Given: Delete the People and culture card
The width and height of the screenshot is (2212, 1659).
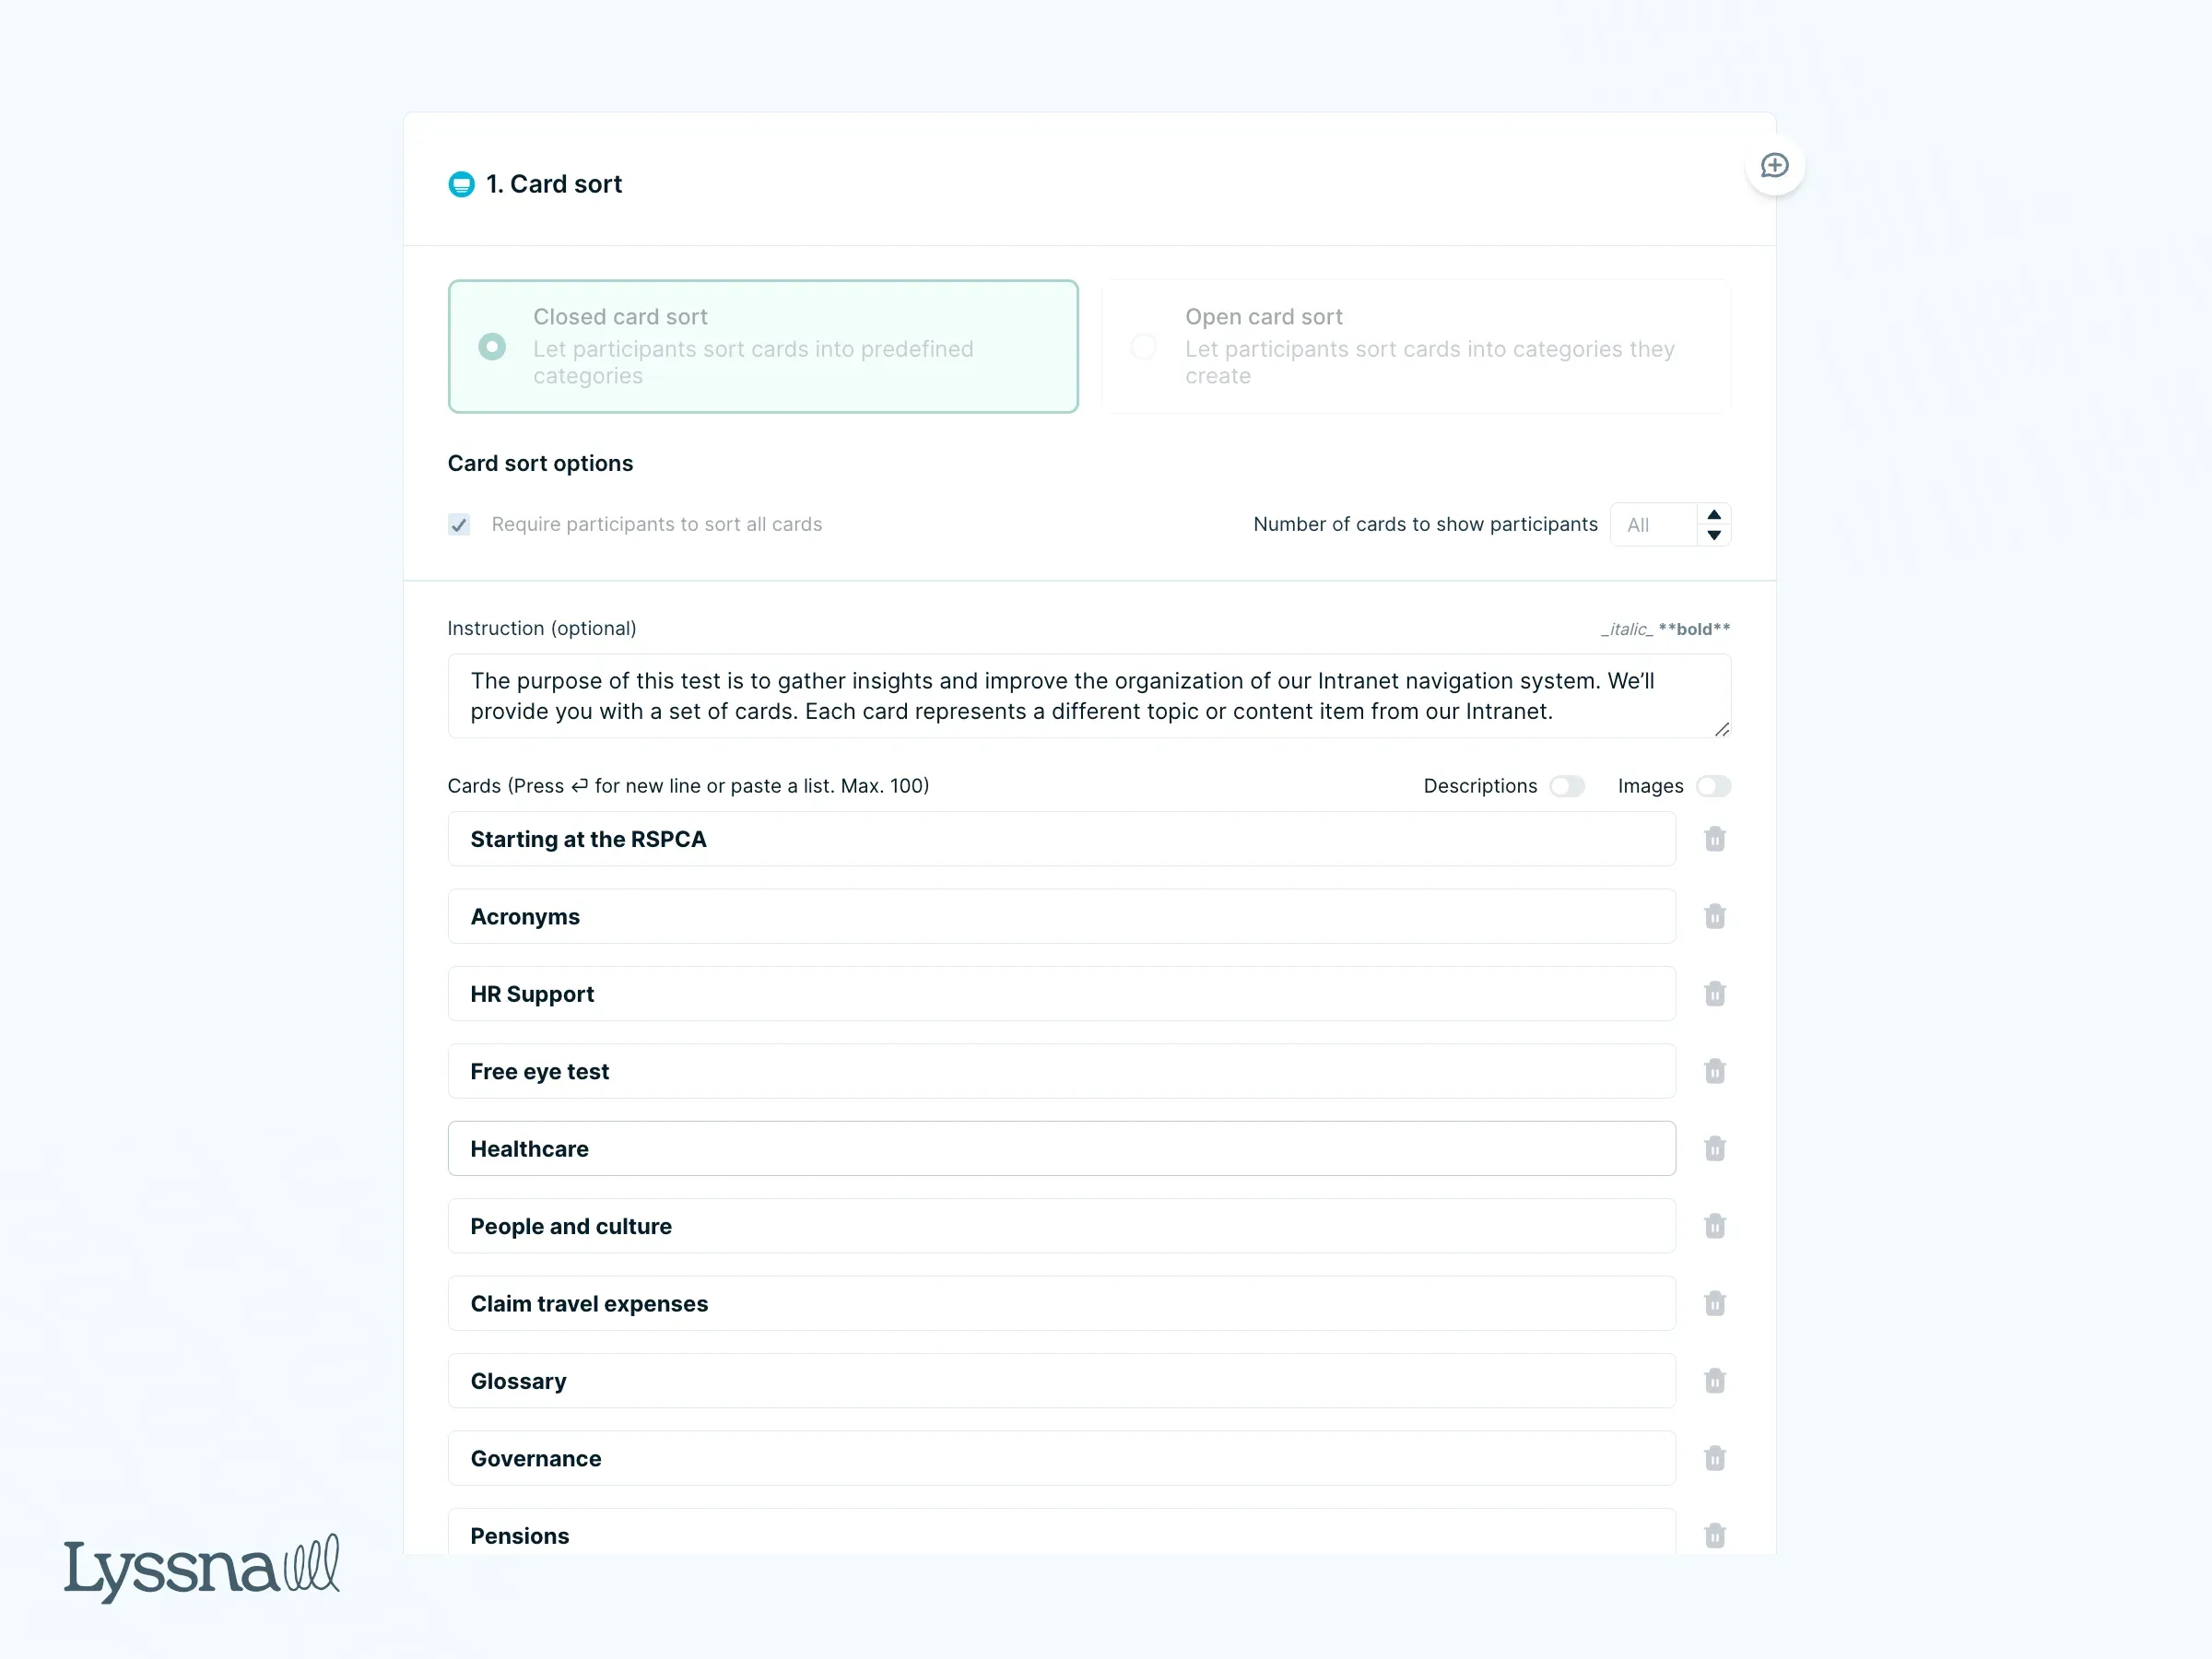Looking at the screenshot, I should 1714,1226.
